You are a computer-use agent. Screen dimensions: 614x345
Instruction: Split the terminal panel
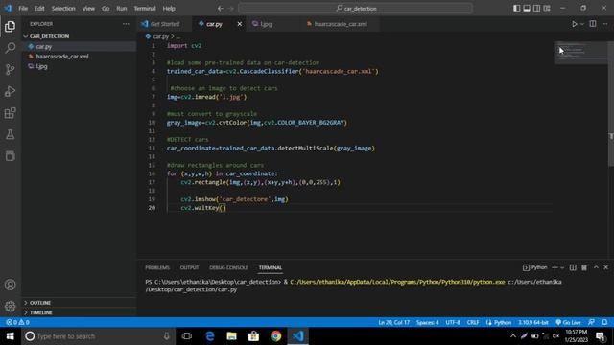[x=573, y=267]
